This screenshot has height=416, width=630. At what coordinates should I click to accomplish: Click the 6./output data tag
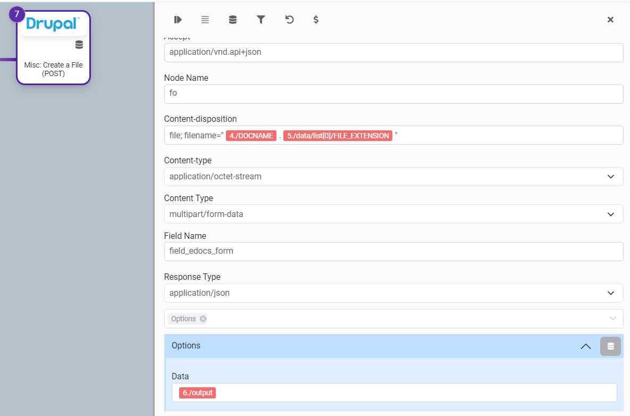click(x=197, y=393)
